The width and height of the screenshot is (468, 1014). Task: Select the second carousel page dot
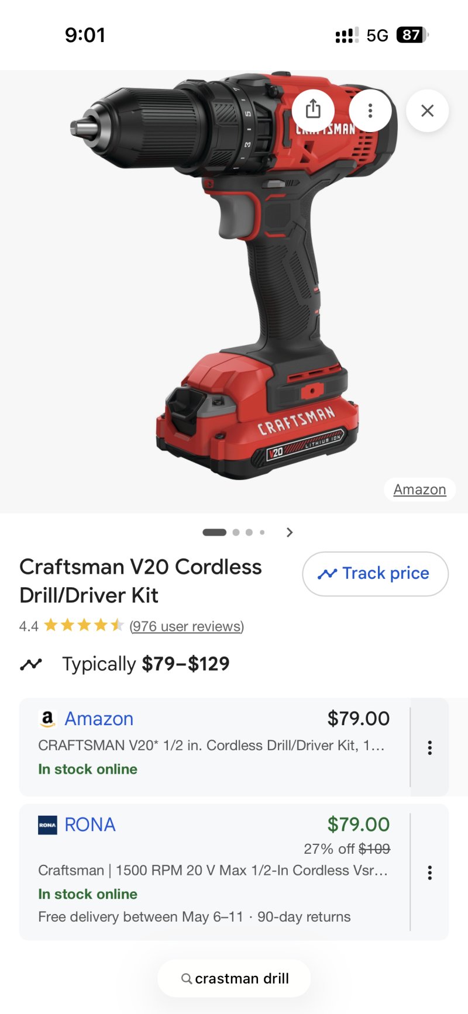pyautogui.click(x=236, y=532)
